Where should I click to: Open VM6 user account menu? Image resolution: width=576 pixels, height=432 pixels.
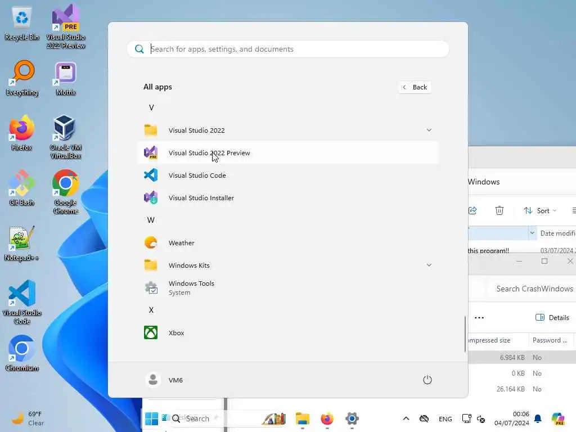click(164, 380)
